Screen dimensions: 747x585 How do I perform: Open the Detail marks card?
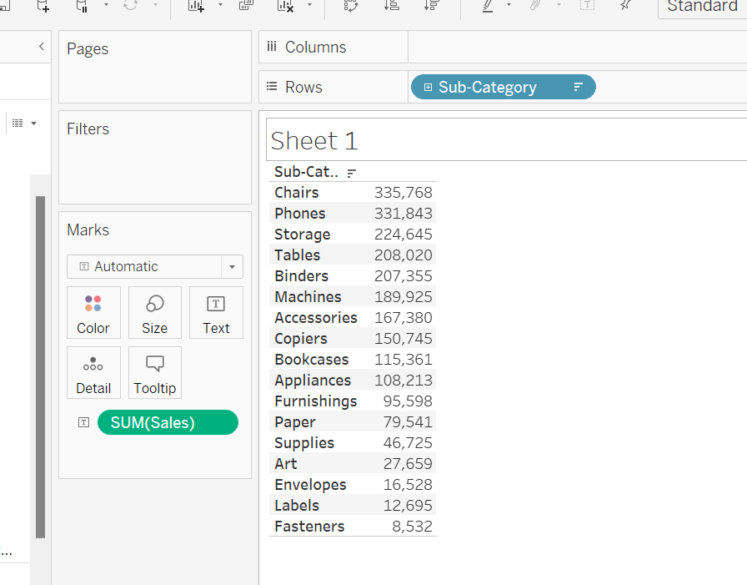point(93,372)
